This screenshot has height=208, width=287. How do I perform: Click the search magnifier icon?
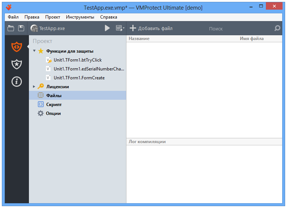[x=277, y=28]
